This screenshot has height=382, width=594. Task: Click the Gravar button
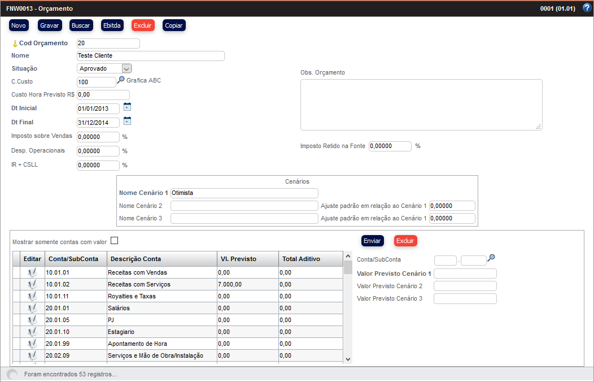(50, 25)
